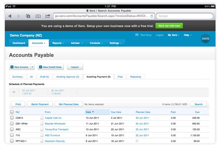This screenshot has width=220, height=148.
Task: Click the document icon for Capital Cab Co
Action: click(x=42, y=118)
